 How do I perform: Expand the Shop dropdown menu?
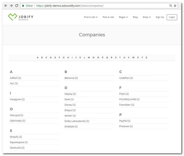coord(146,17)
